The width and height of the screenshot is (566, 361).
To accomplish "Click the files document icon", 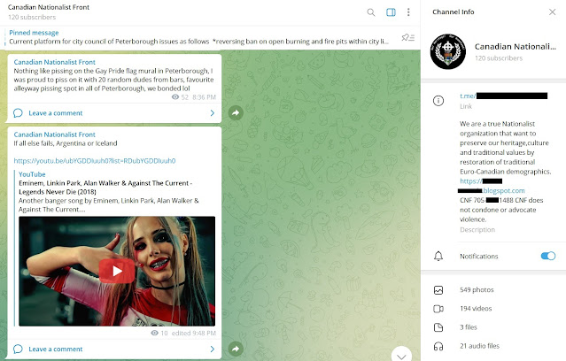I will [438, 327].
